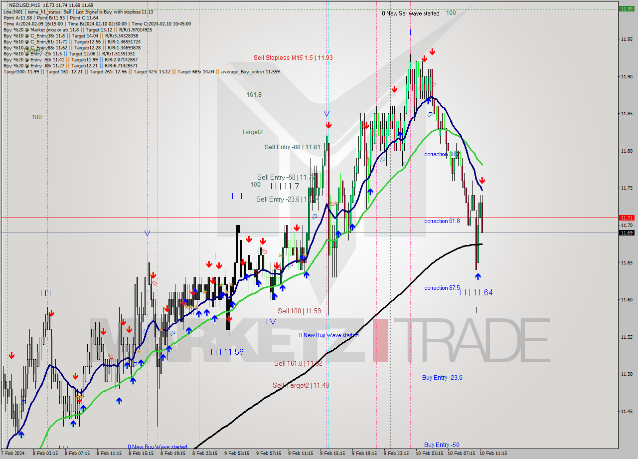Select the 11.75 price axis value
638x459 pixels.
pos(627,188)
